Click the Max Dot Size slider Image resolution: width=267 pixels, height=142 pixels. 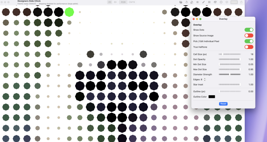coord(230,69)
